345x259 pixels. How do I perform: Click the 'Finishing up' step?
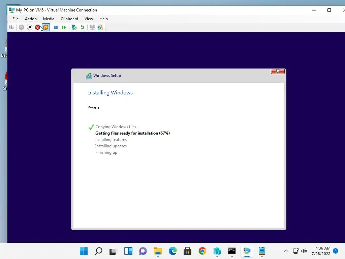click(x=106, y=152)
